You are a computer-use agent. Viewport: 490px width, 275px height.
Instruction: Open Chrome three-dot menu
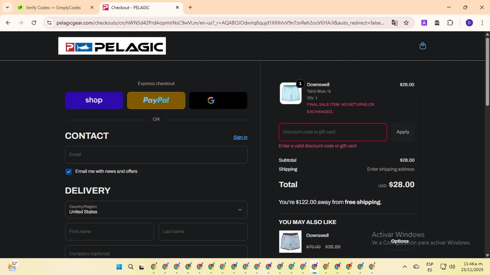click(x=482, y=23)
